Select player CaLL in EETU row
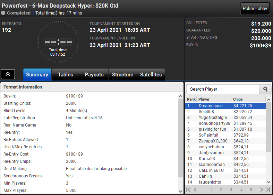The height and width of the screenshot is (195, 273). click(225, 170)
